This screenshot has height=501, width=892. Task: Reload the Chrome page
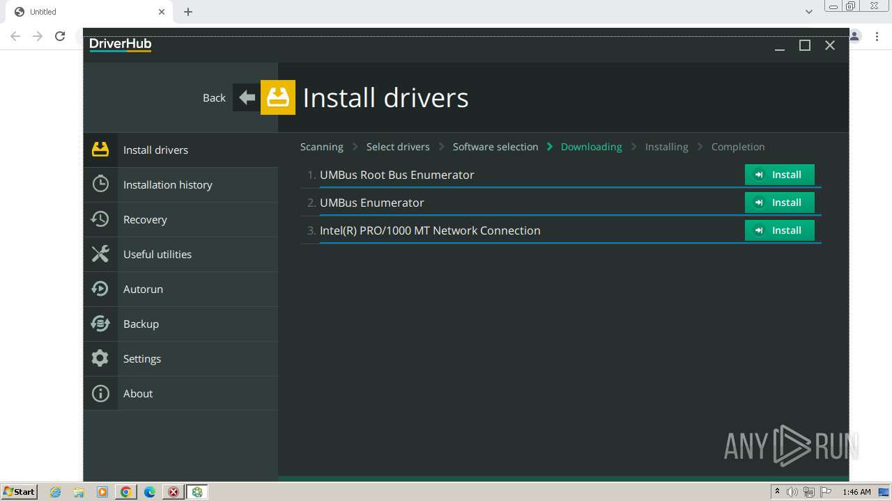tap(60, 36)
